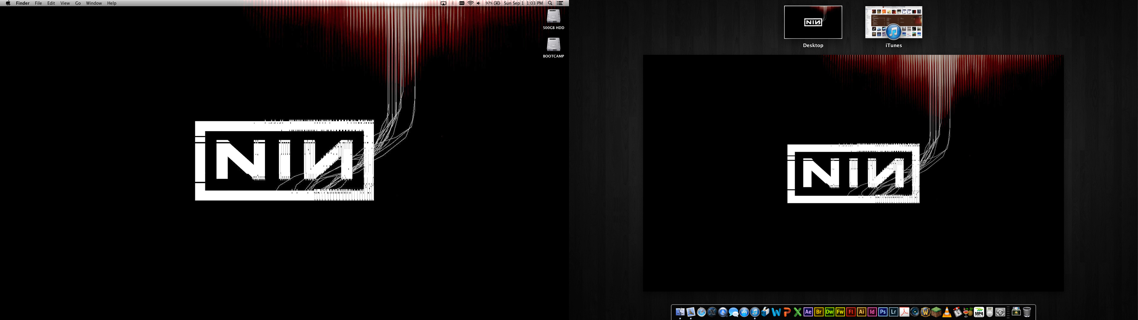
Task: Launch the Mail app in the Dock
Action: pos(691,312)
